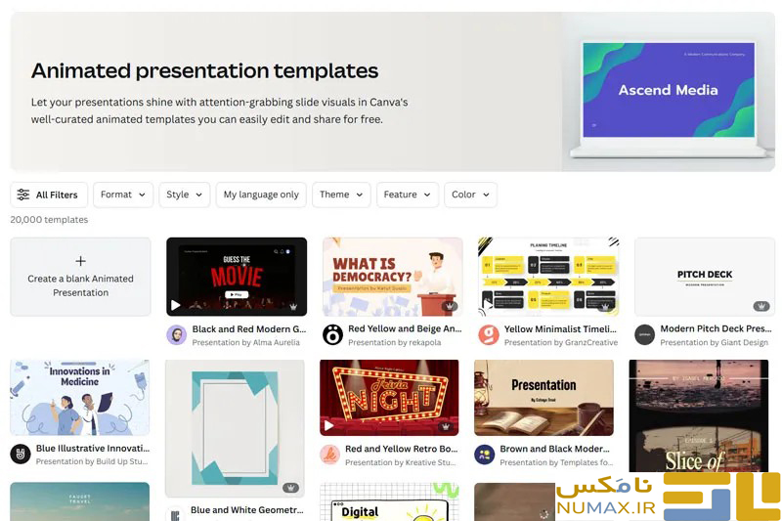Click play icon on Guess the Movie template
The image size is (782, 521).
tap(176, 306)
